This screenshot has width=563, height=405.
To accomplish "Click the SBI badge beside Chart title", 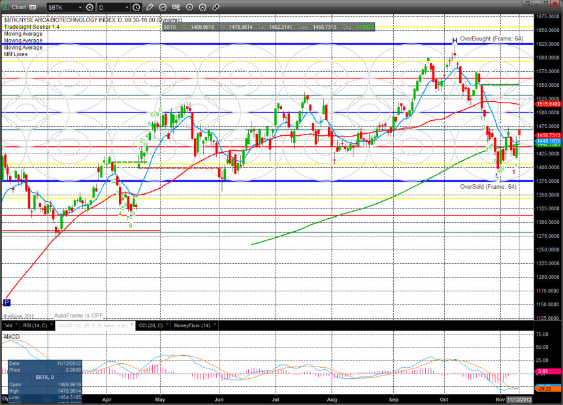I will 33,7.
